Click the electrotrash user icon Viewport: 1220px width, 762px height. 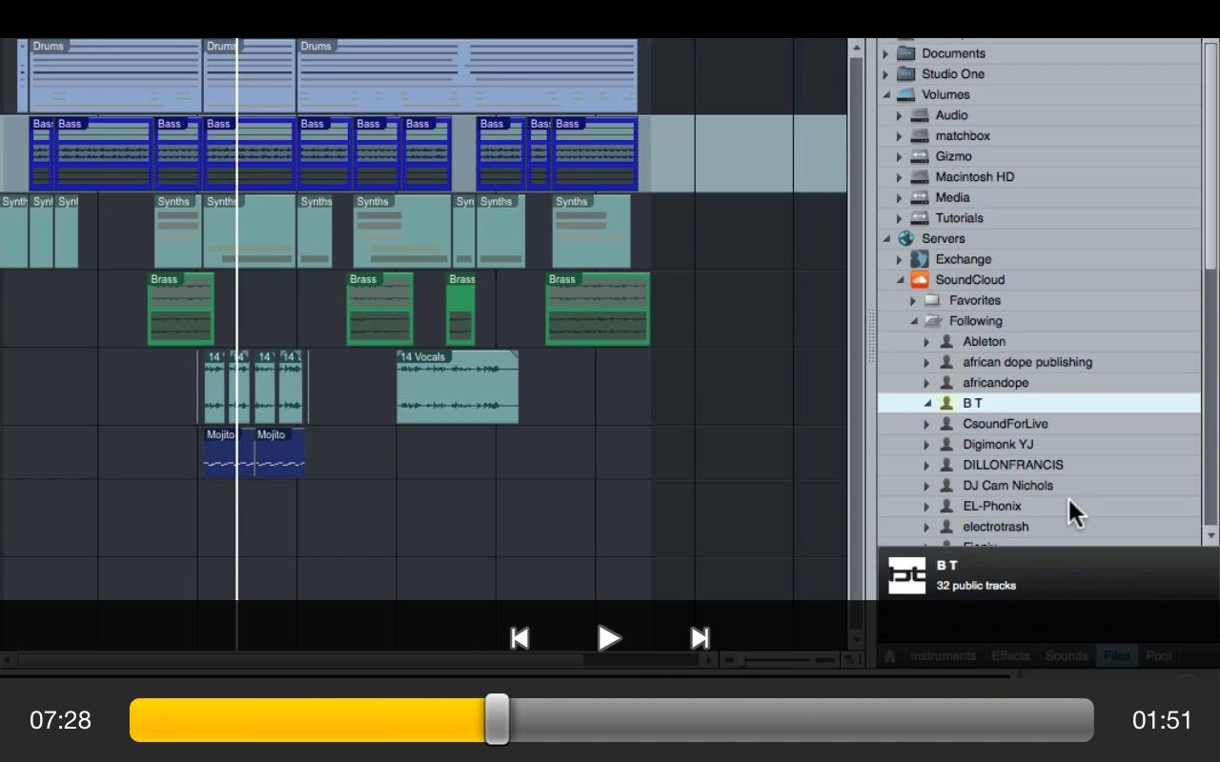[x=946, y=527]
